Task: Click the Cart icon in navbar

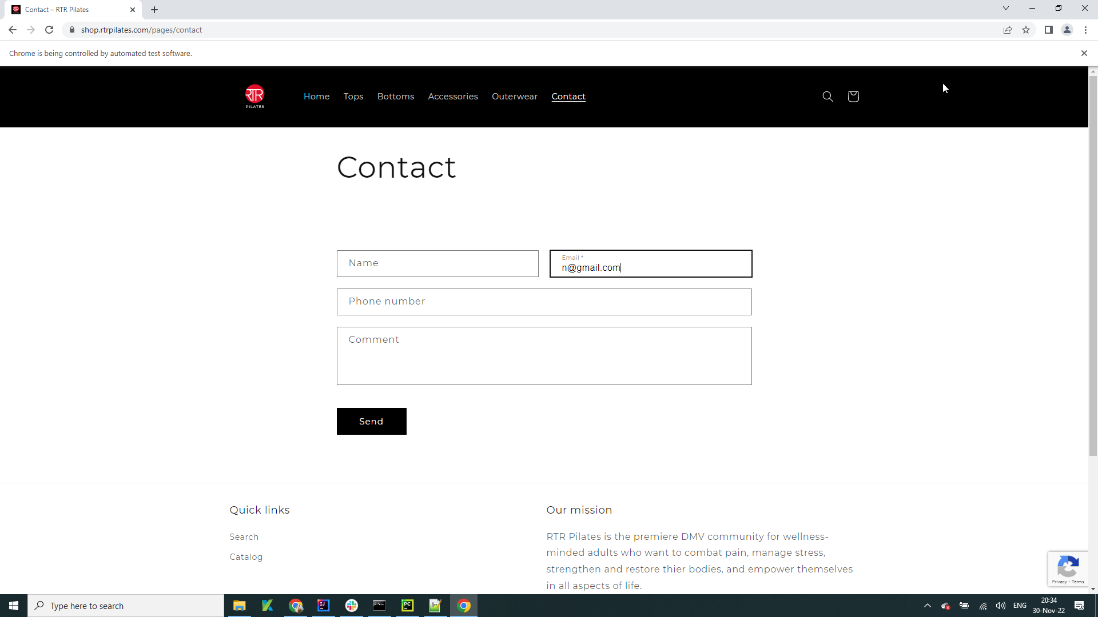Action: pos(854,97)
